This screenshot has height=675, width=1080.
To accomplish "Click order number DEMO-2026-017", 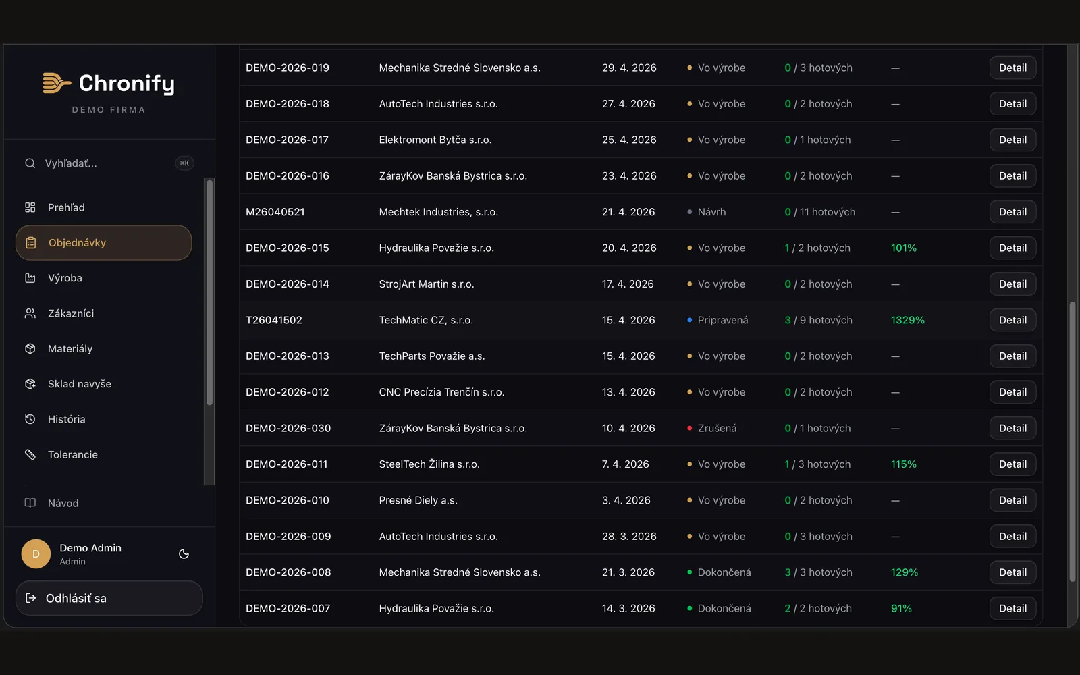I will (x=287, y=140).
